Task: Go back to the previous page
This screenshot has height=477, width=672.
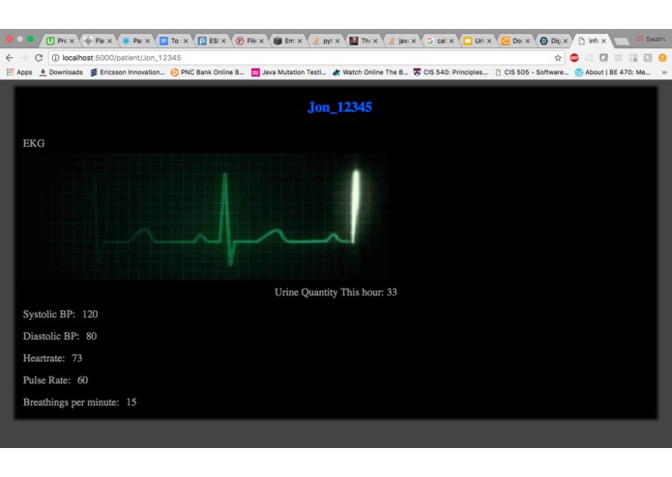Action: 10,58
